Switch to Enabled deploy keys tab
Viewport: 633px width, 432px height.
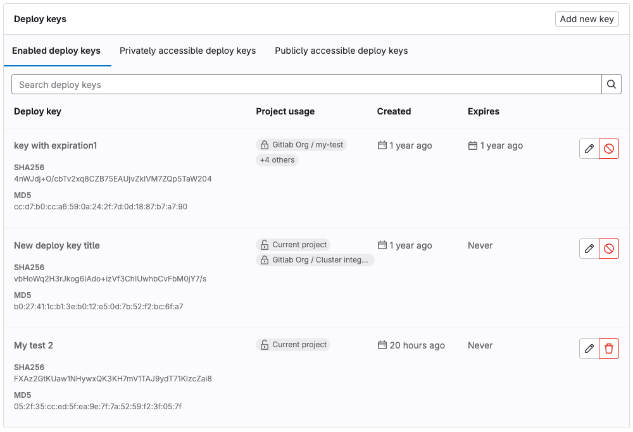(x=56, y=51)
